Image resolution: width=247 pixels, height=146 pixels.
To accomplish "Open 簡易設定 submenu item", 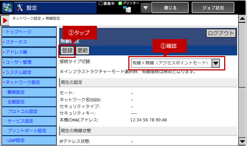I will click(29, 92).
